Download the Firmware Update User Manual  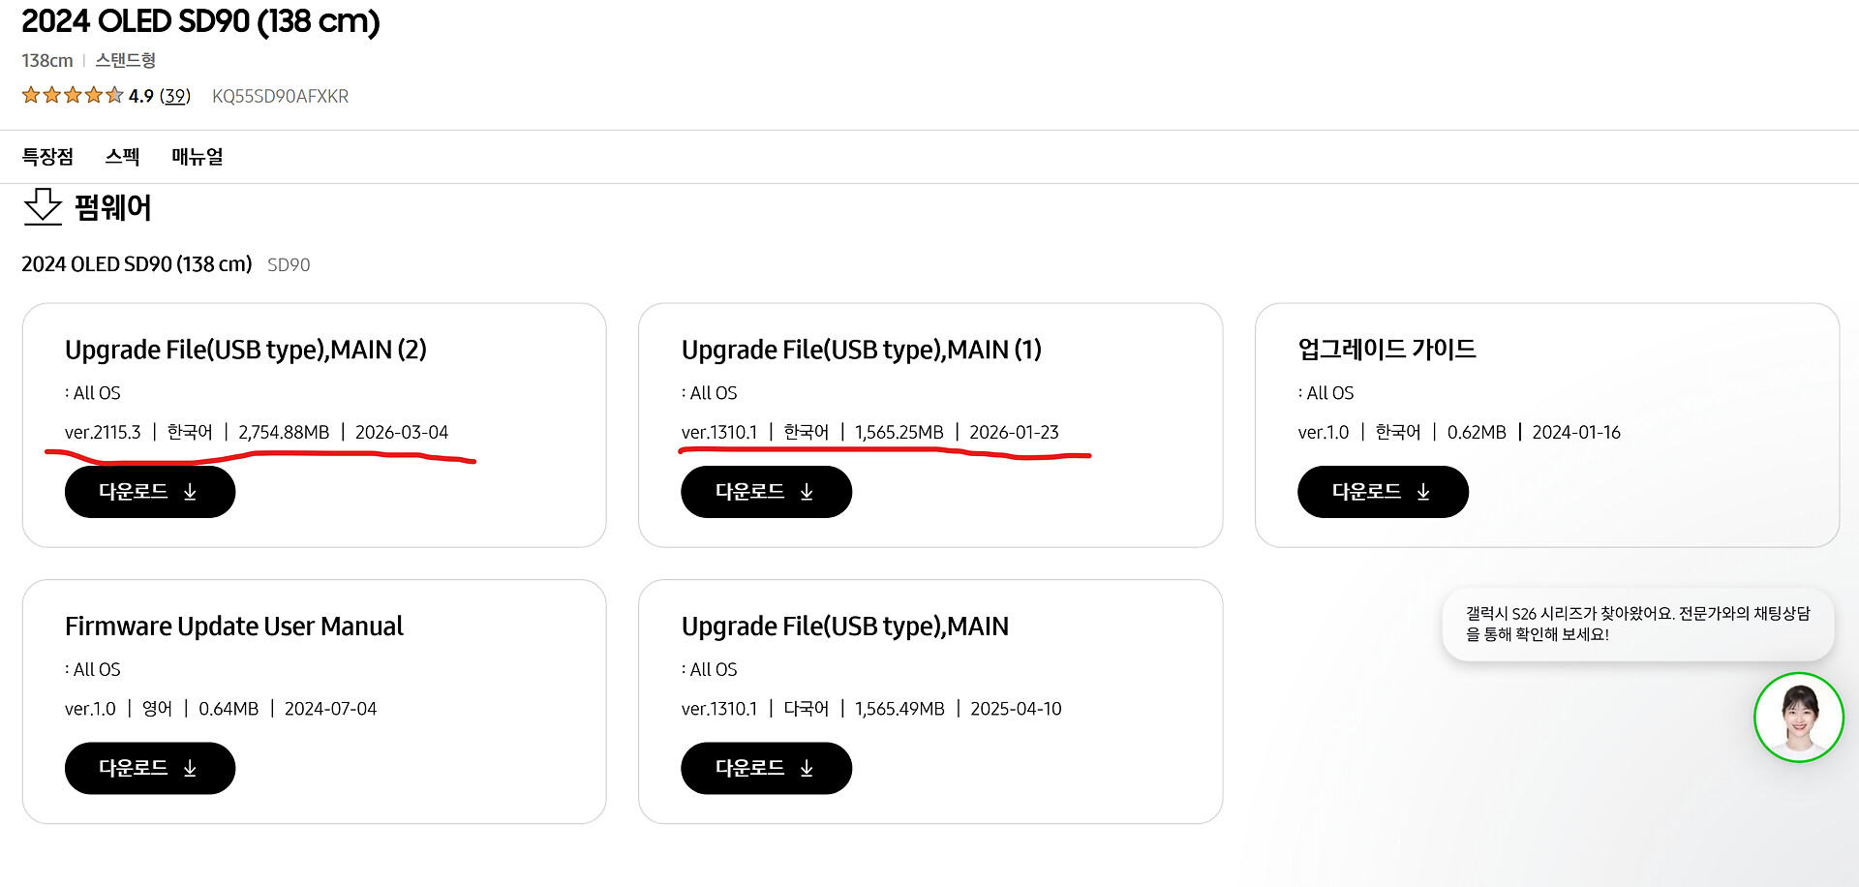149,768
